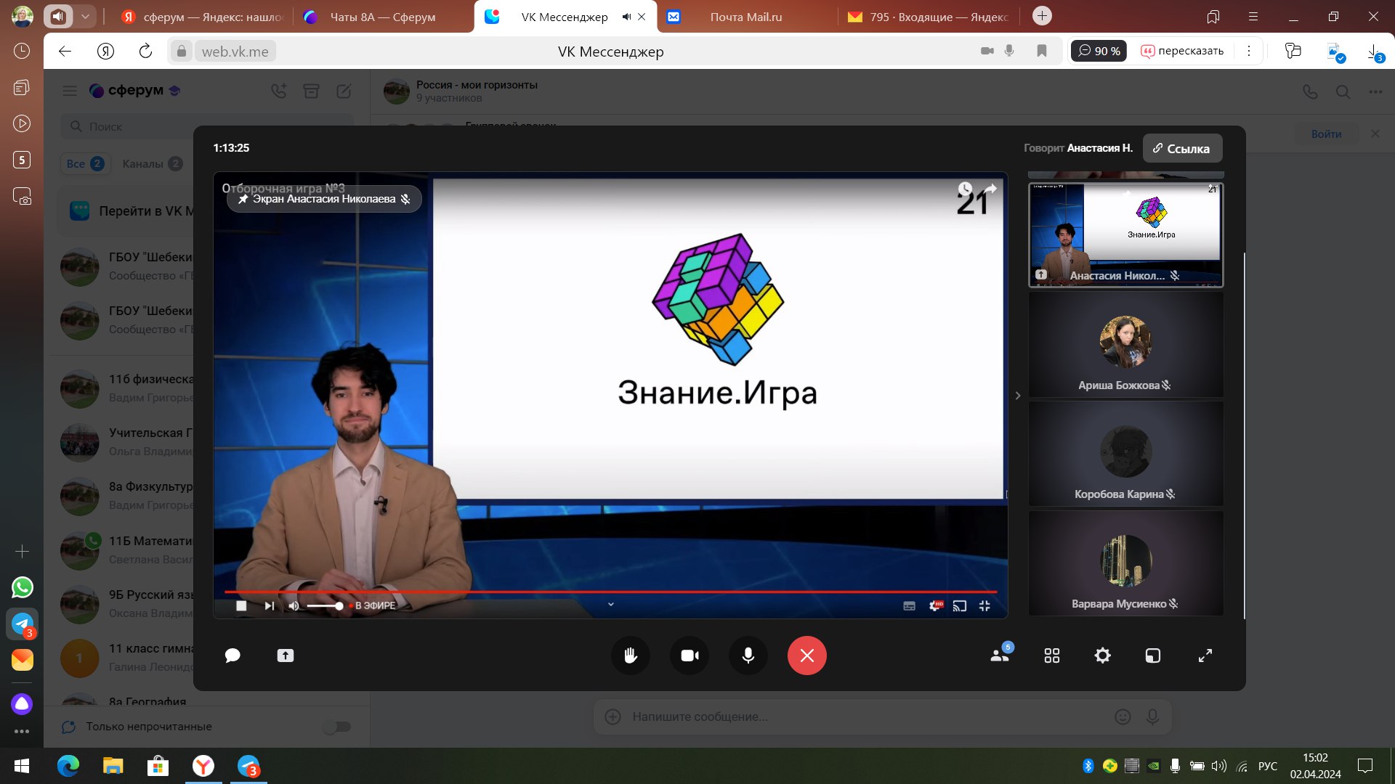Click the Войти button
The width and height of the screenshot is (1395, 784).
coord(1326,134)
